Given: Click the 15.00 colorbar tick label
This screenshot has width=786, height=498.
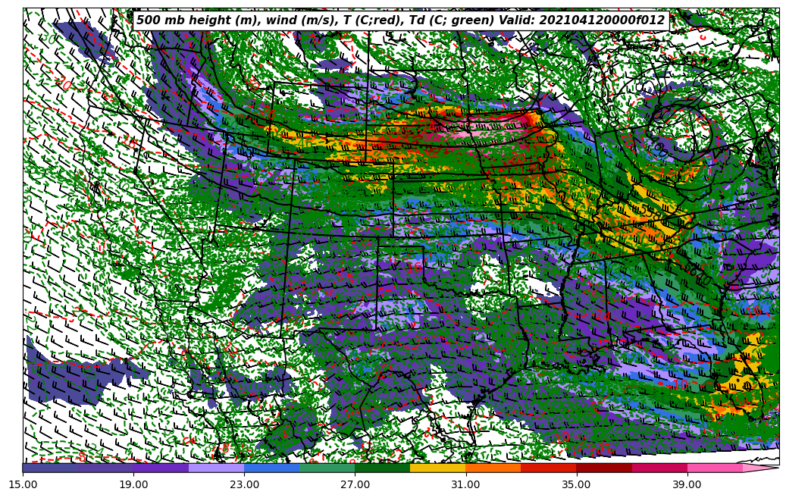Looking at the screenshot, I should click(x=23, y=484).
